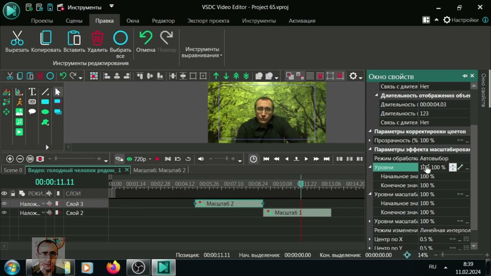Image resolution: width=491 pixels, height=276 pixels.
Task: Open blend mode dropdown for Слой 2
Action: click(43, 213)
